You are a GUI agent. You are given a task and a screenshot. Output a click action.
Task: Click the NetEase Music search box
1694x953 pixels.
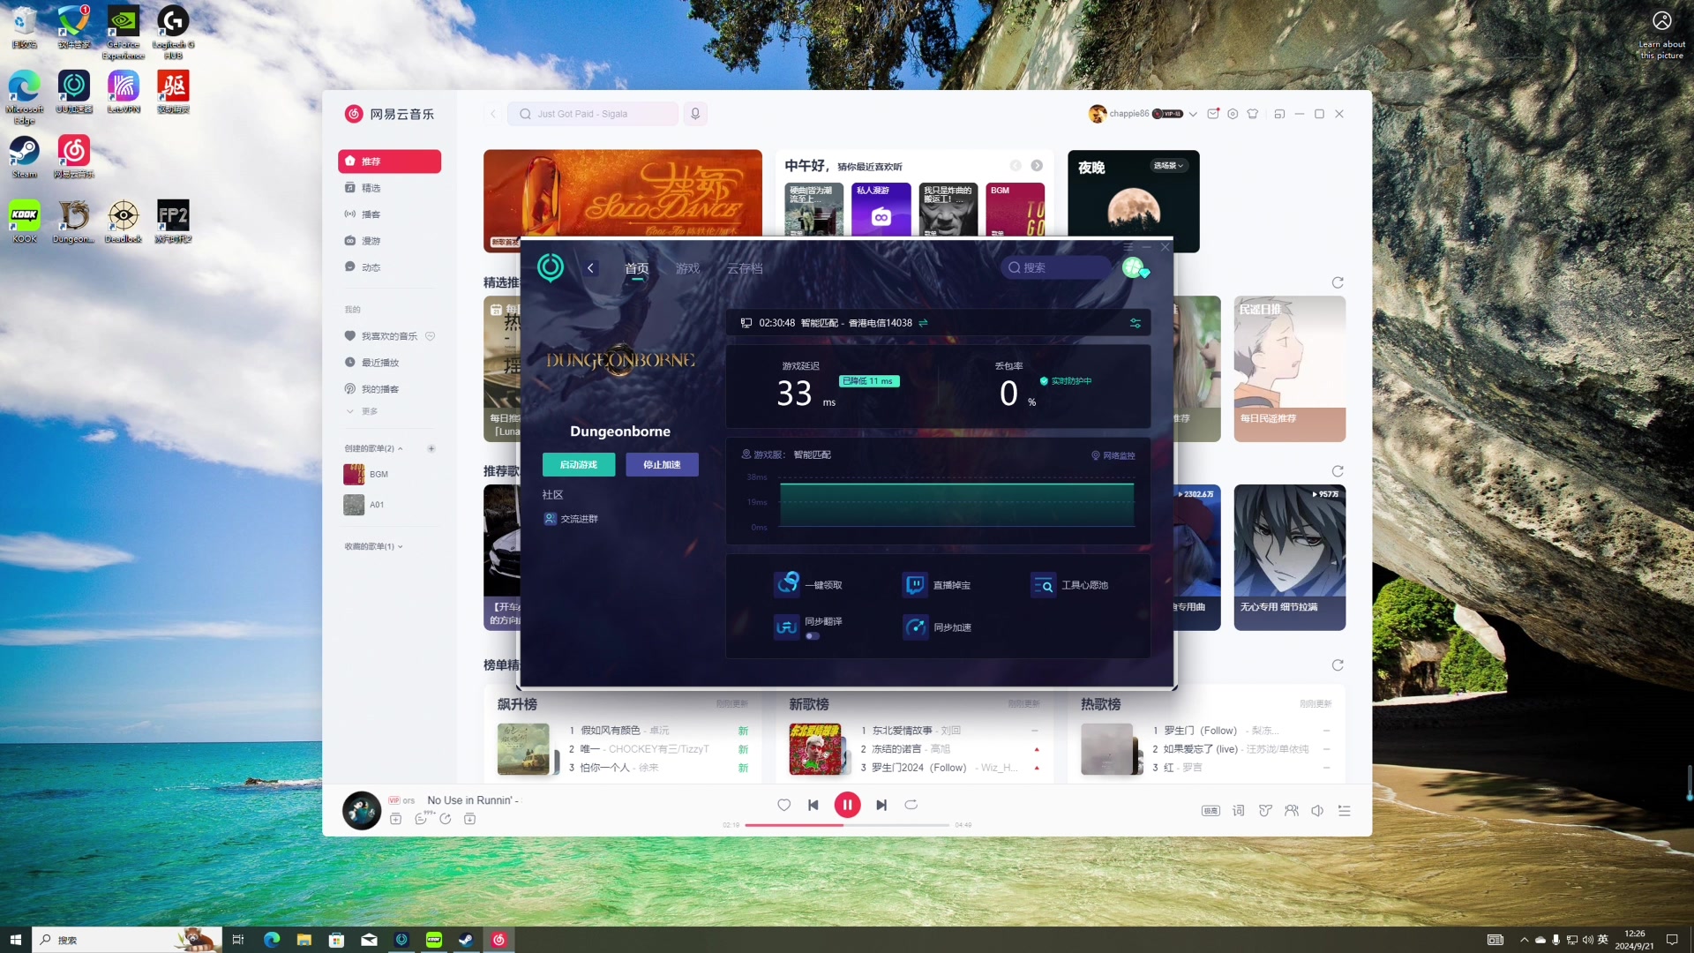(593, 114)
